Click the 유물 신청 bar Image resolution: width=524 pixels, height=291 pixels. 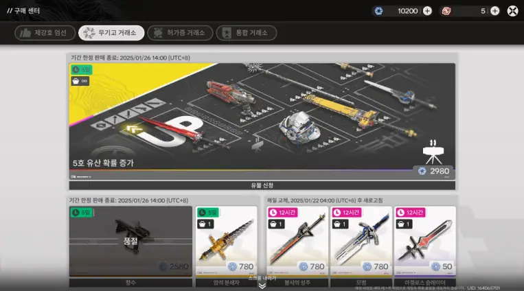262,185
